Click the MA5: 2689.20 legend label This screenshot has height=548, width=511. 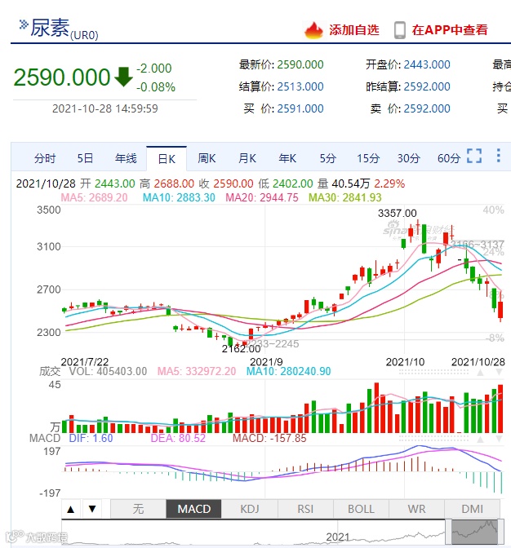[95, 197]
